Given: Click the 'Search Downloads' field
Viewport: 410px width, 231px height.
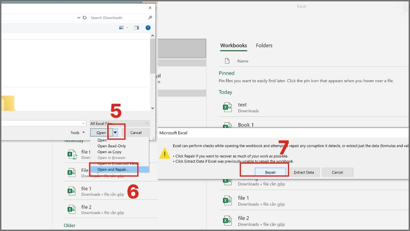Looking at the screenshot, I should click(121, 17).
